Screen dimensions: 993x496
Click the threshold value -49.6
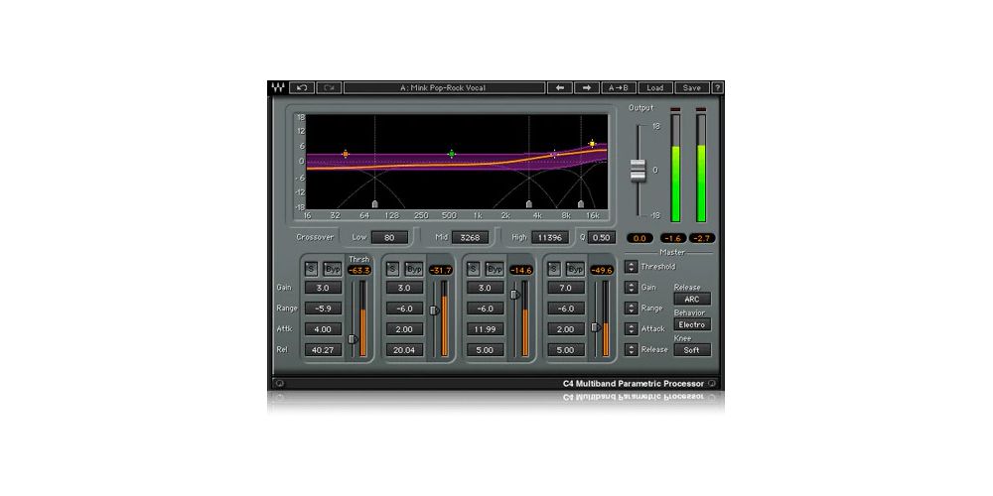tap(602, 270)
